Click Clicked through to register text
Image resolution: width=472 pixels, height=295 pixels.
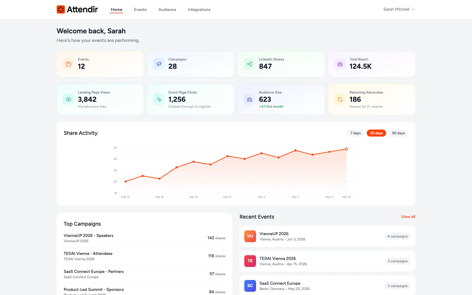(190, 106)
